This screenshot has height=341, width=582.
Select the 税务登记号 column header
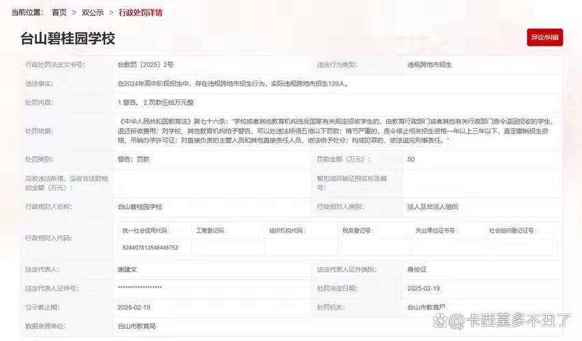point(357,231)
